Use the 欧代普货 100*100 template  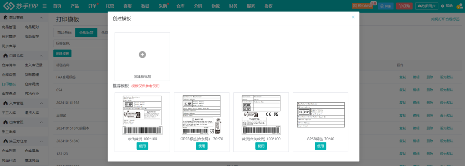143,146
